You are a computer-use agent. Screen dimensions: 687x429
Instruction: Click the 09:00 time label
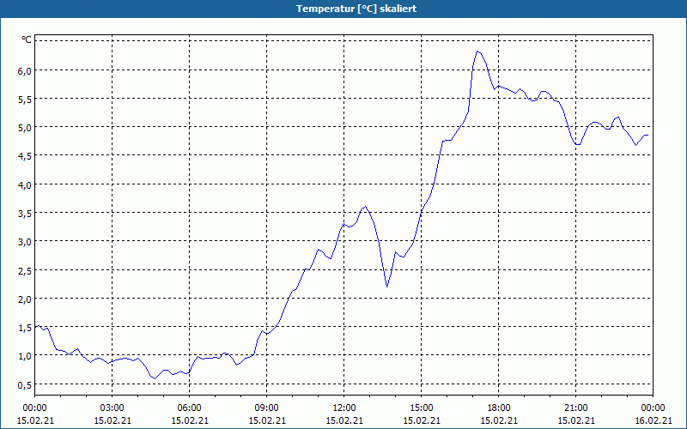tap(267, 408)
